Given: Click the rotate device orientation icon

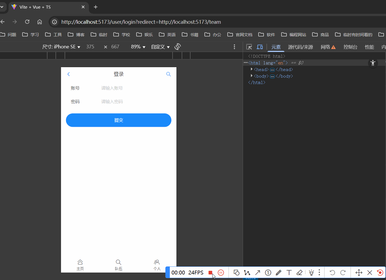Looking at the screenshot, I should [178, 47].
